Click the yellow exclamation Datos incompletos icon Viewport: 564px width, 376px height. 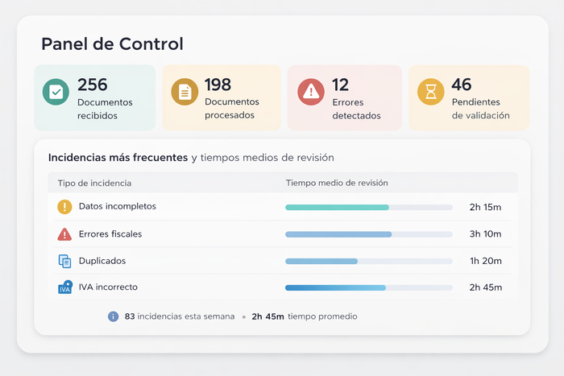[64, 207]
